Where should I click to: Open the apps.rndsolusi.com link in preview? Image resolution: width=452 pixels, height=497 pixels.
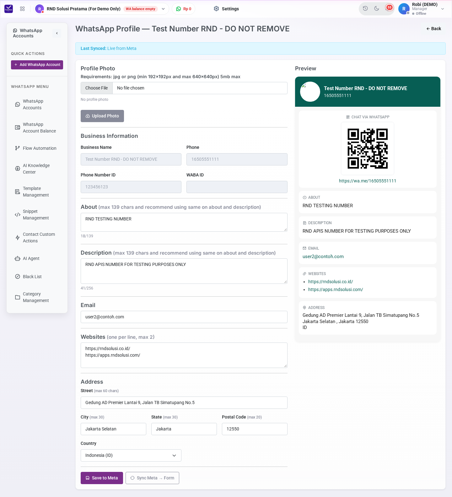[336, 289]
